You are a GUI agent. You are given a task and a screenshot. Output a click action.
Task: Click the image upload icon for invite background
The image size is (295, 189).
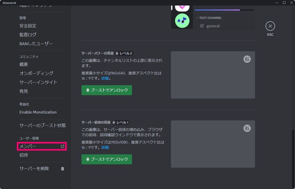click(x=247, y=128)
